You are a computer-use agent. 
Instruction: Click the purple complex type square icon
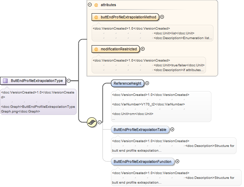click(x=5, y=81)
